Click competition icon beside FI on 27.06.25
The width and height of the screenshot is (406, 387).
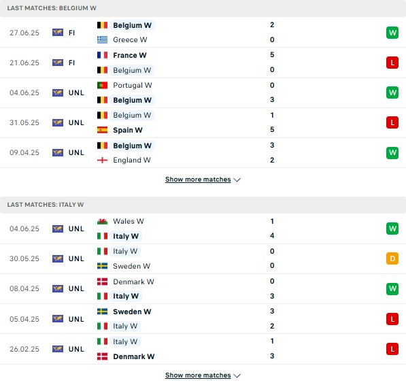[x=58, y=33]
